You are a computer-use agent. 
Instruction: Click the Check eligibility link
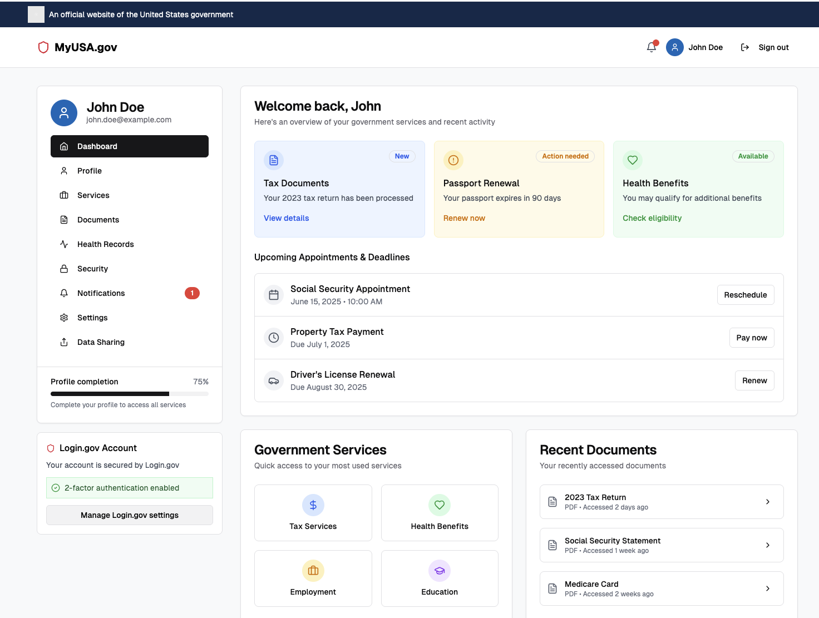[652, 218]
